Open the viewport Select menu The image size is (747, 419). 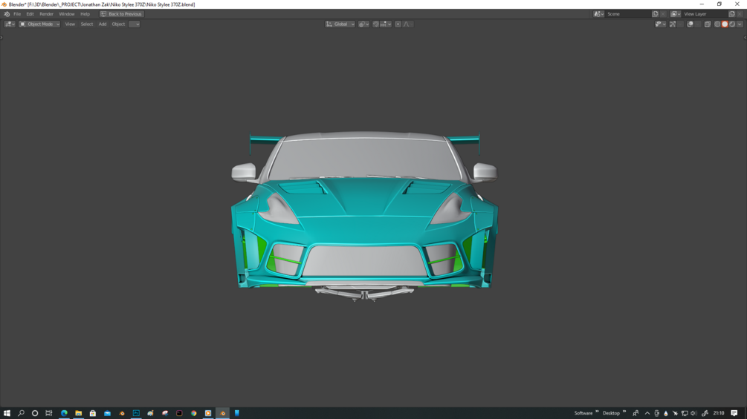pos(87,24)
